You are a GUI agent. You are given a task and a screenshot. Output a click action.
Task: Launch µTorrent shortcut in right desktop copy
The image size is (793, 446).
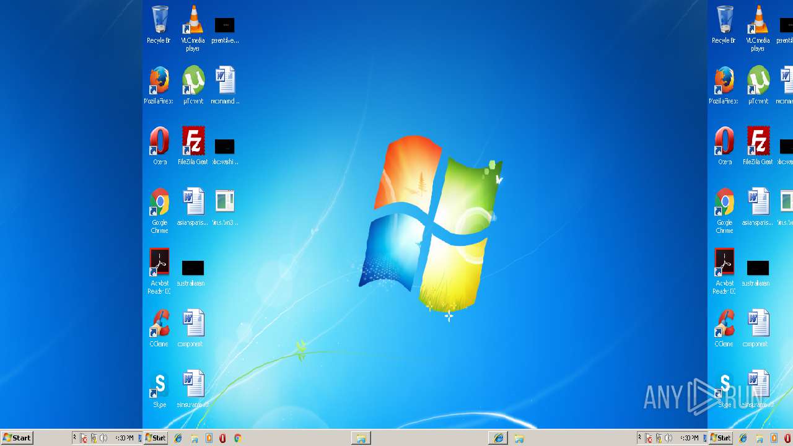(758, 85)
